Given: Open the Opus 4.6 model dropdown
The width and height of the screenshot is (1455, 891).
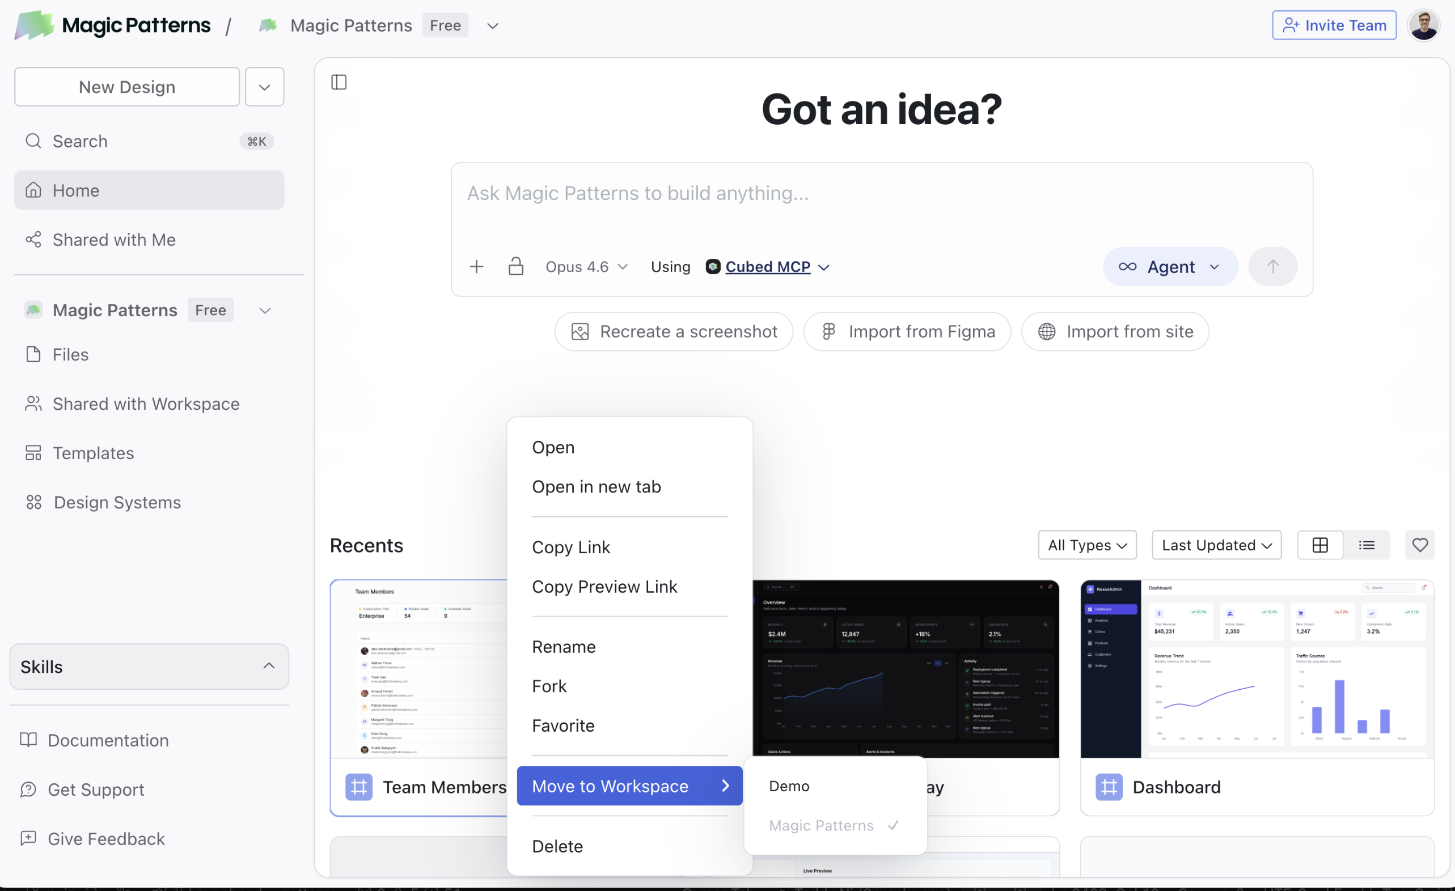Looking at the screenshot, I should (x=586, y=267).
